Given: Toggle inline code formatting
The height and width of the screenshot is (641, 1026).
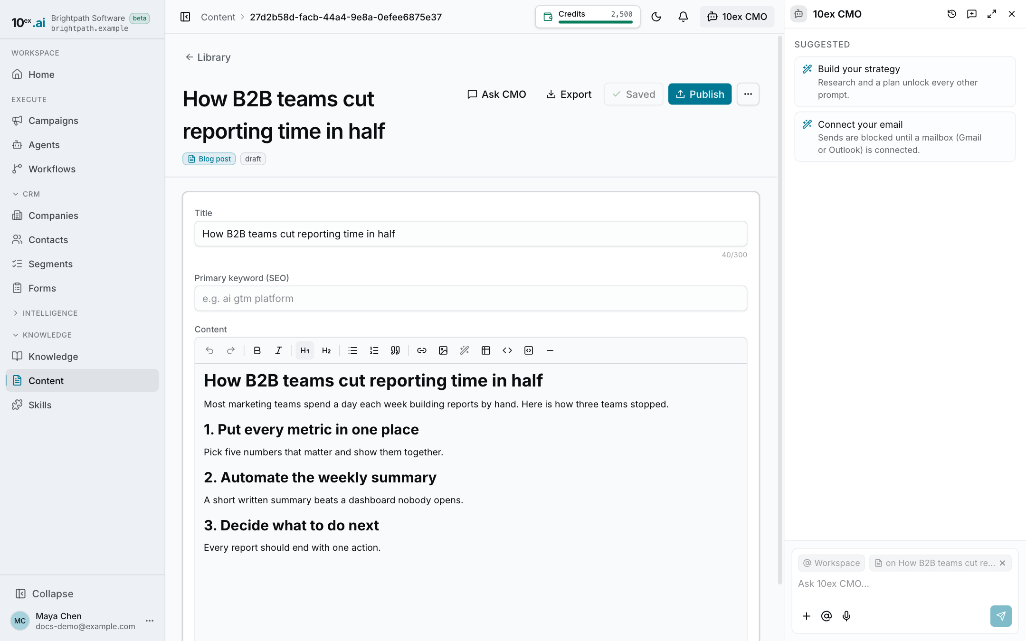Looking at the screenshot, I should tap(507, 350).
